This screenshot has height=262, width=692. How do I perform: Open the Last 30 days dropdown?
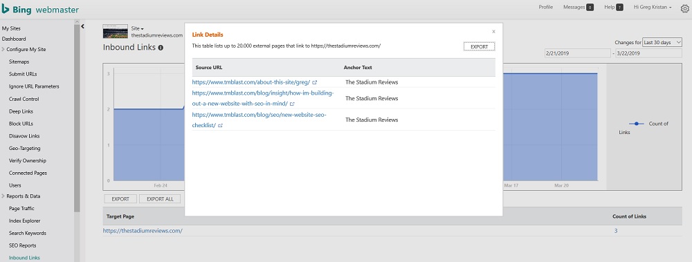[x=662, y=42]
